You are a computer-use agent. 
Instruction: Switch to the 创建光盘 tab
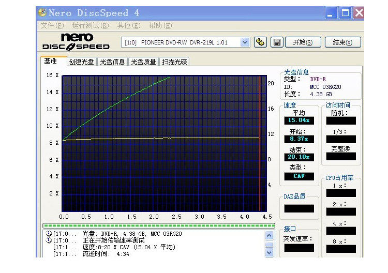[81, 62]
